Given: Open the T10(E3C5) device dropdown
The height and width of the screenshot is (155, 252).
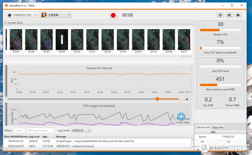Looking at the screenshot, I should click(x=22, y=15).
